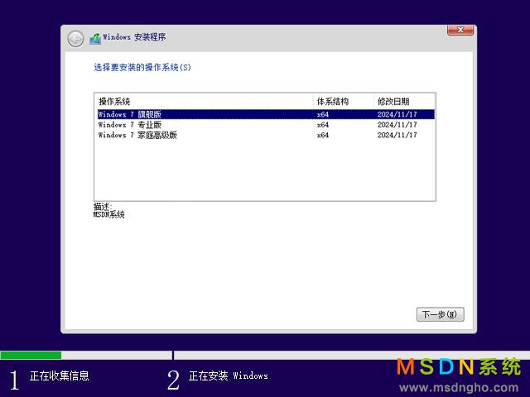Click the Windows setup icon in title bar
The image size is (530, 397).
(95, 39)
